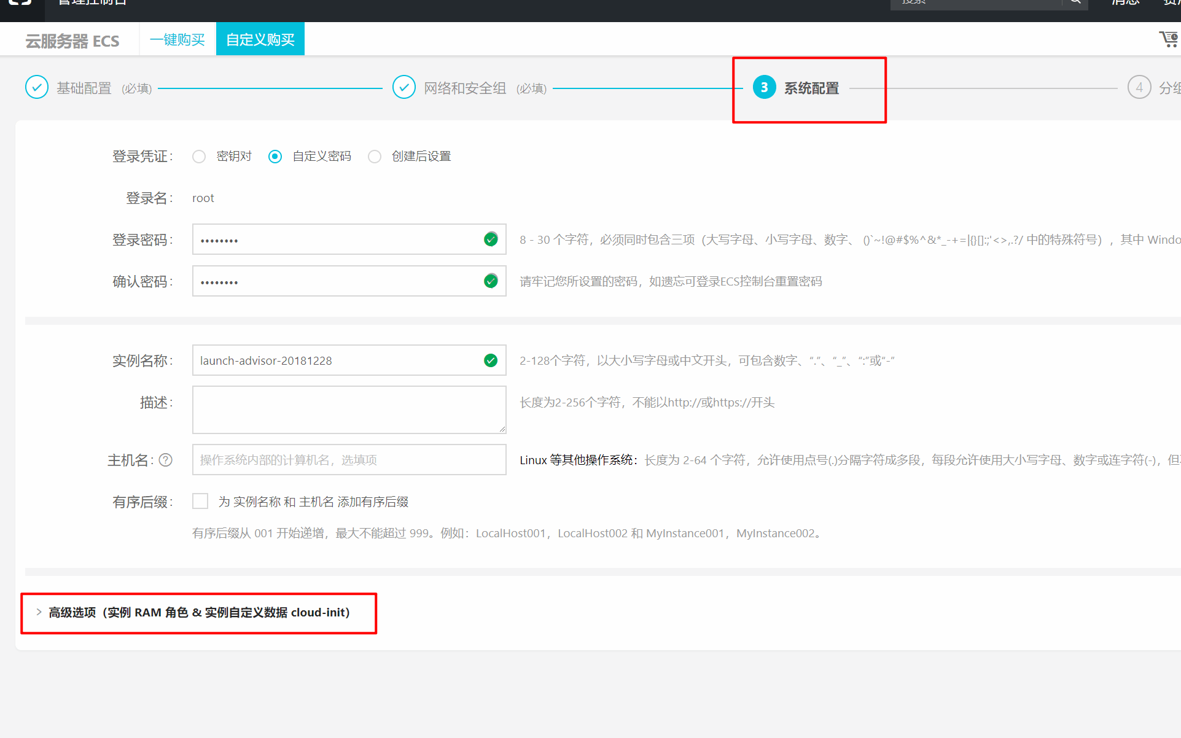Image resolution: width=1181 pixels, height=738 pixels.
Task: Switch to the 自定义购买 tab
Action: (x=260, y=39)
